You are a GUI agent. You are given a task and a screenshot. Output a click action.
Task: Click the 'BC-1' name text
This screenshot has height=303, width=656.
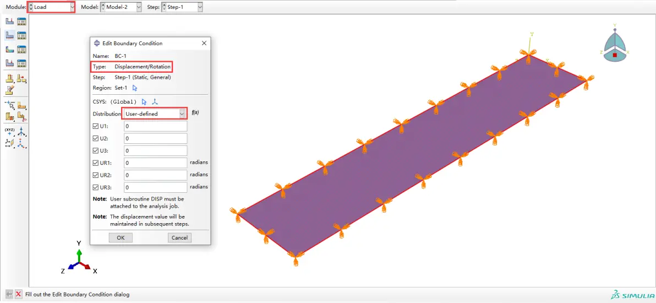point(121,56)
